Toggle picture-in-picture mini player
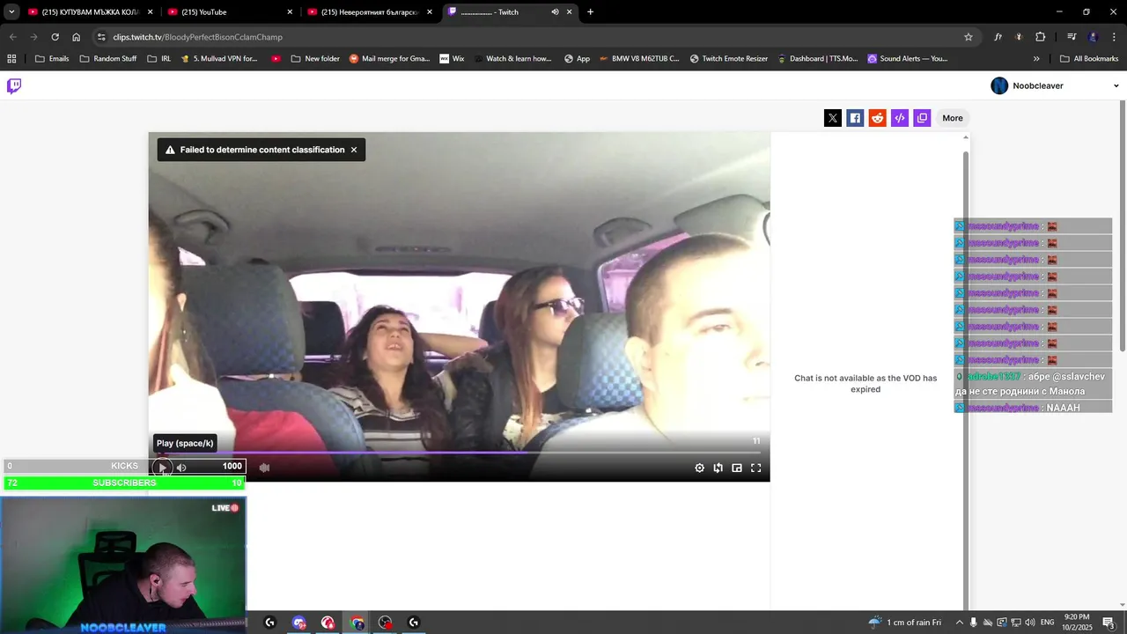The width and height of the screenshot is (1127, 634). point(737,468)
